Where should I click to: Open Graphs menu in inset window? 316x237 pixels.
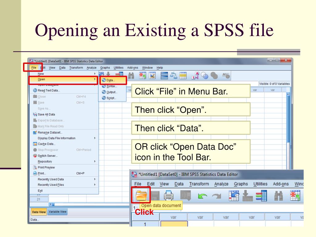click(x=241, y=184)
